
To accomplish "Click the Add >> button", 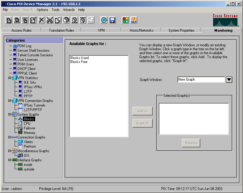I will (x=143, y=111).
